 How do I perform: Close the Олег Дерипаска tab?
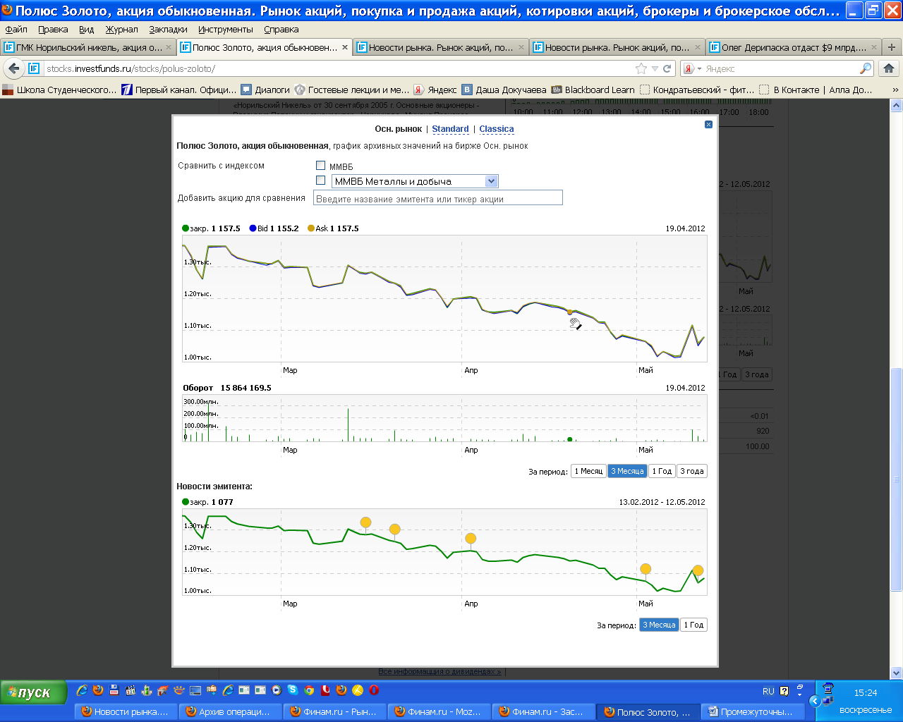coord(874,47)
